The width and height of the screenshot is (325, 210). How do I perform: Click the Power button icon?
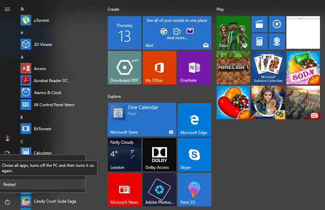7,202
